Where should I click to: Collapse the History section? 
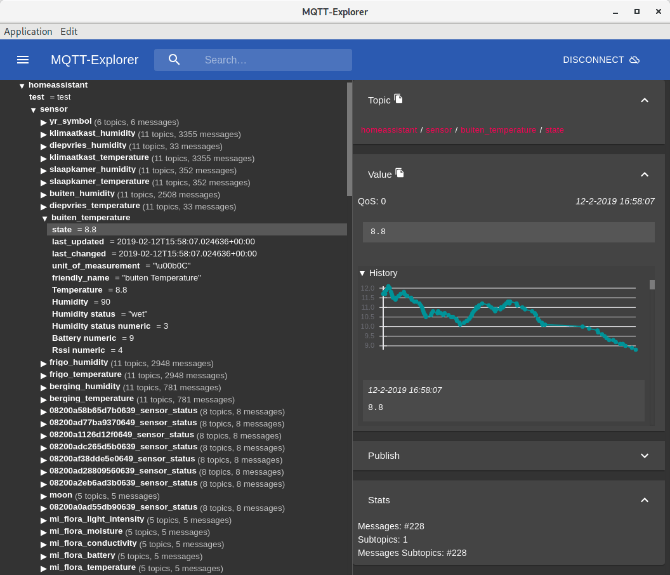362,273
